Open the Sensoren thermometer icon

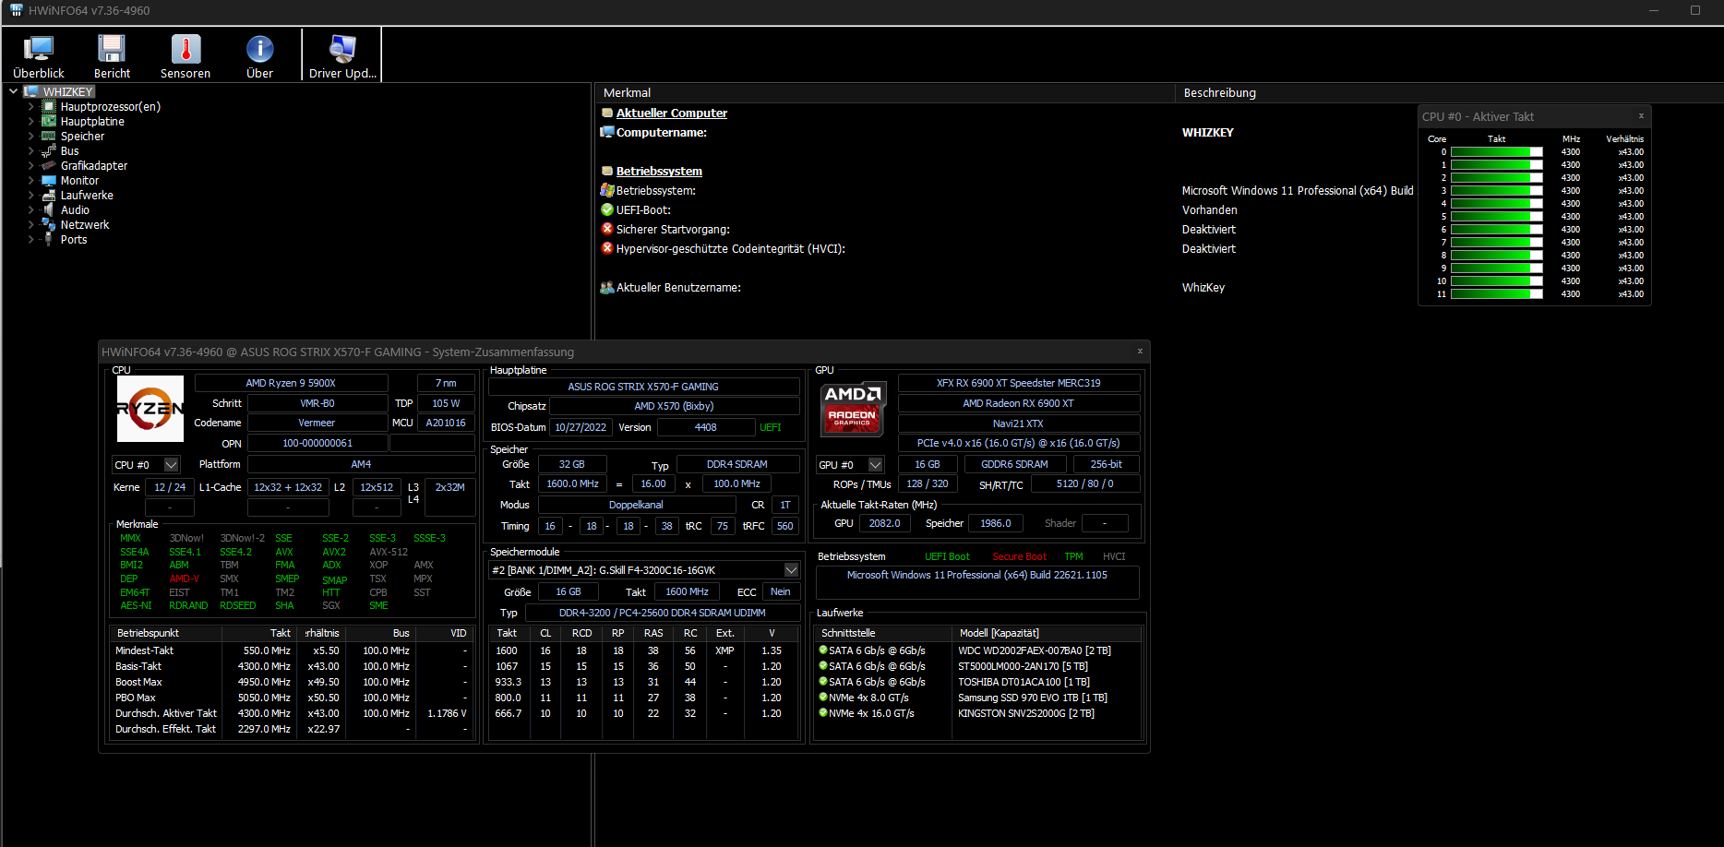click(186, 48)
